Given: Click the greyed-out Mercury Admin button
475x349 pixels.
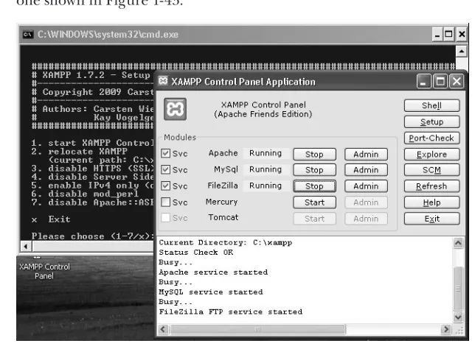Looking at the screenshot, I should pyautogui.click(x=366, y=202).
